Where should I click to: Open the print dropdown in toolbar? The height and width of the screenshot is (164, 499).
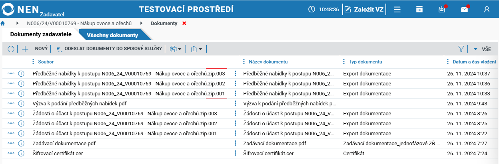(x=176, y=49)
